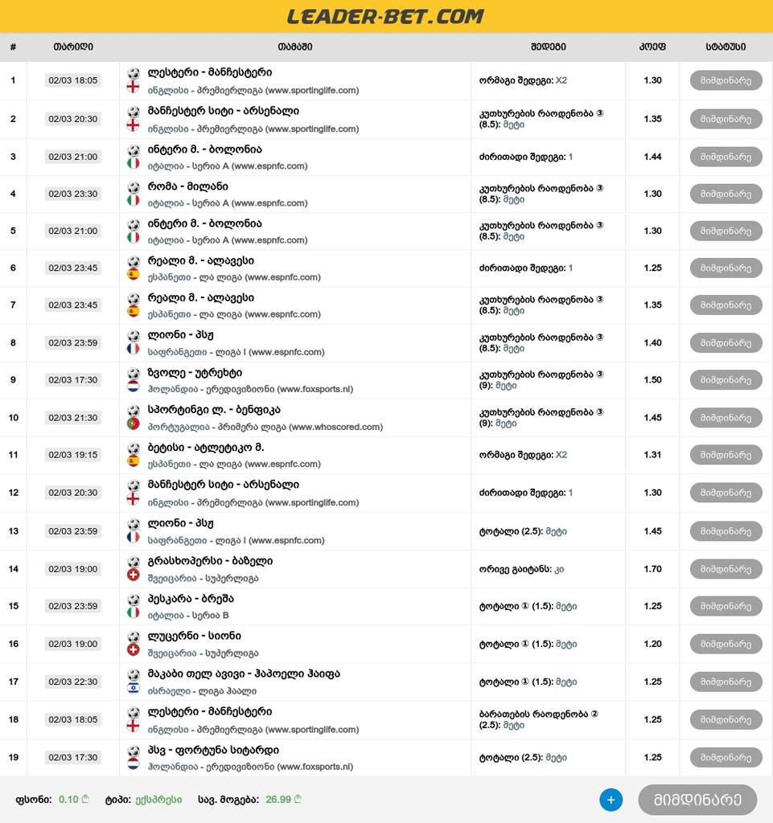Screen dimensions: 773x823
Task: Click the თამაში column header
Action: (295, 47)
